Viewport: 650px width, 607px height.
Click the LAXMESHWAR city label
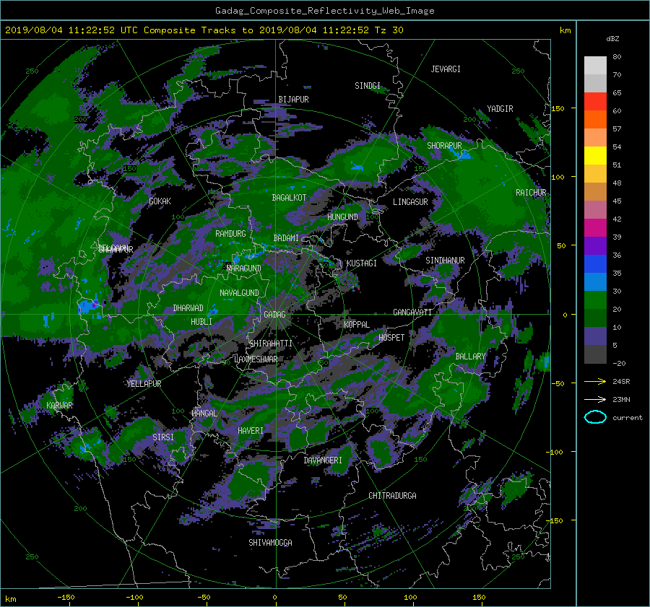[x=256, y=359]
